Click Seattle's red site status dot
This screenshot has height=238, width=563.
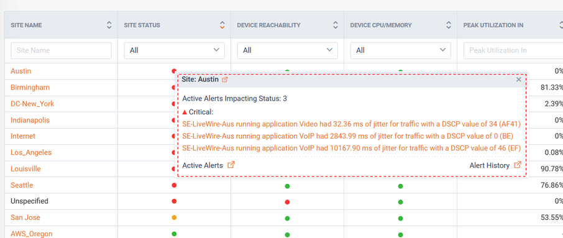pyautogui.click(x=174, y=185)
